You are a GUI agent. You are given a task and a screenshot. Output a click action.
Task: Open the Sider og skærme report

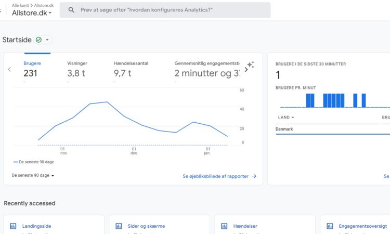click(146, 226)
